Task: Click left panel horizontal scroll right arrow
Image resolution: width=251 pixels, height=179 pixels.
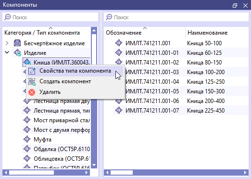Action: [87, 173]
